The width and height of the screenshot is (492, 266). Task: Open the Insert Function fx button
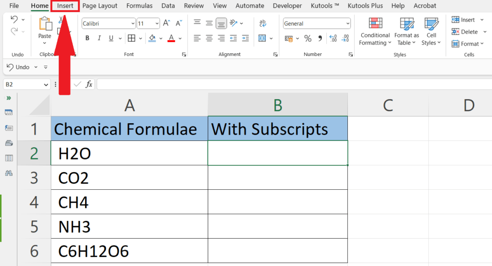tap(89, 84)
